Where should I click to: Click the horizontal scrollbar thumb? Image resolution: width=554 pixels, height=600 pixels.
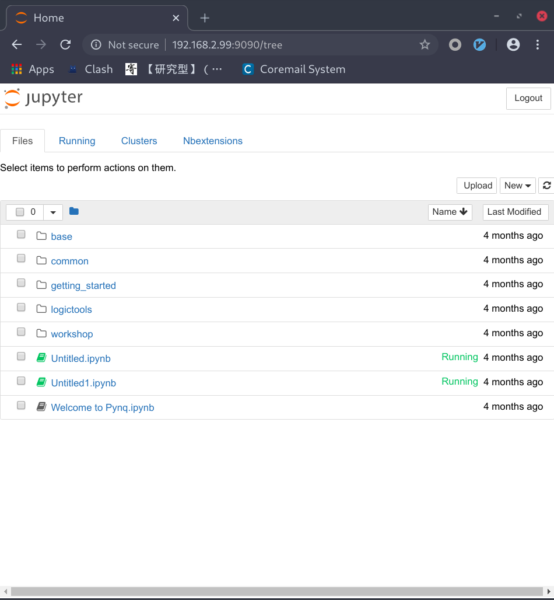[277, 592]
